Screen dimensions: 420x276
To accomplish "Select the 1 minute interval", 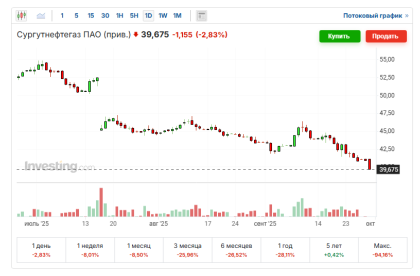I will [x=62, y=15].
